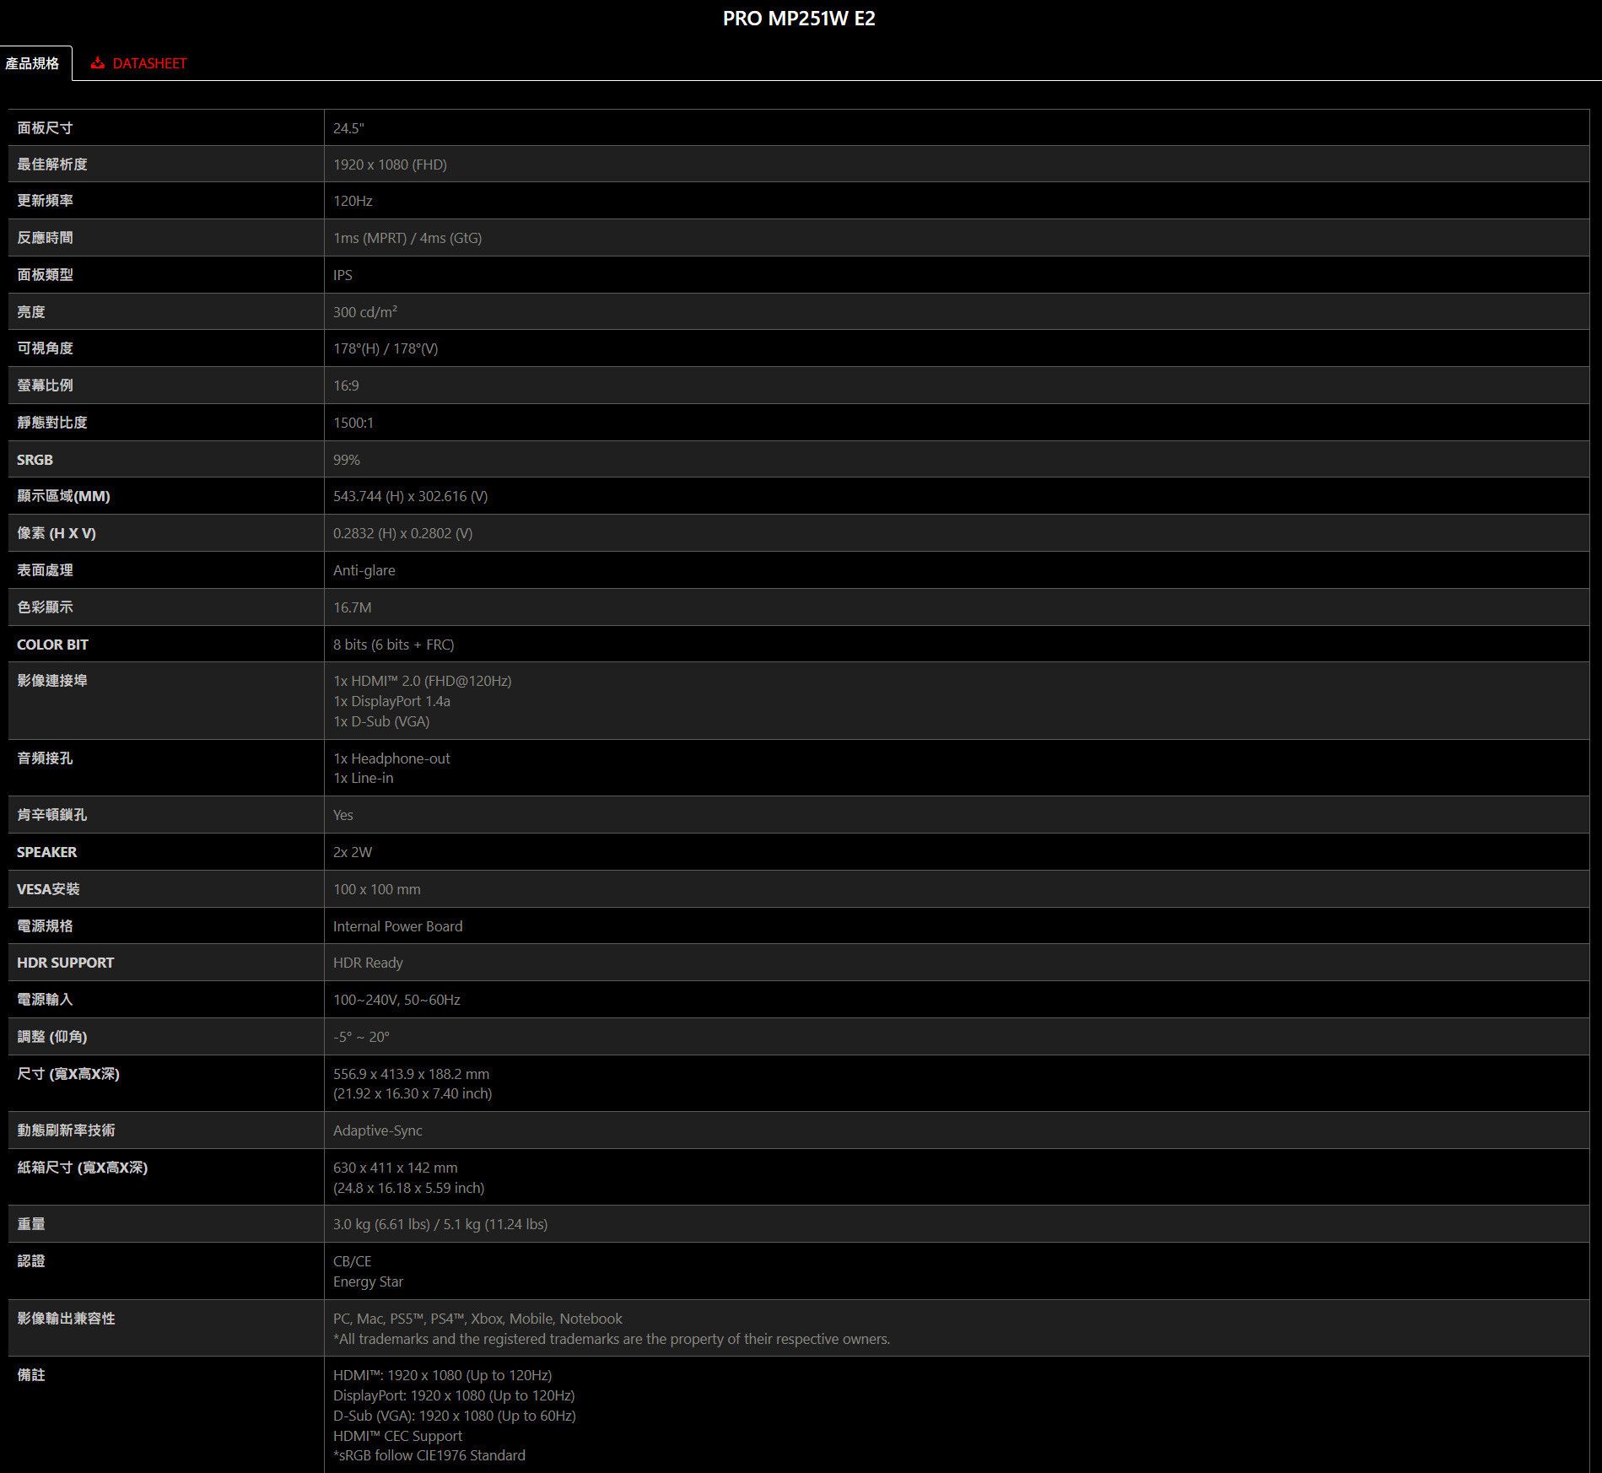Click the 最佳解析度 row label

(x=52, y=165)
